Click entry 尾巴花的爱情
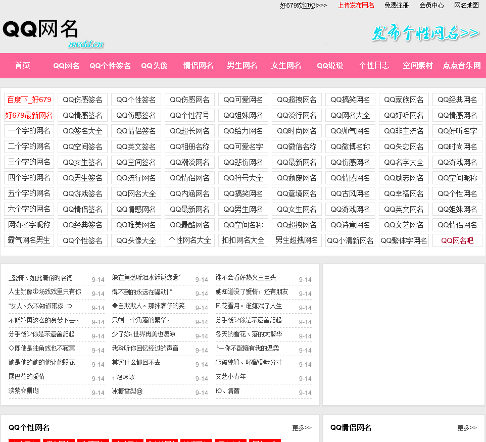Viewport: 486px width, 442px height. coord(27,377)
